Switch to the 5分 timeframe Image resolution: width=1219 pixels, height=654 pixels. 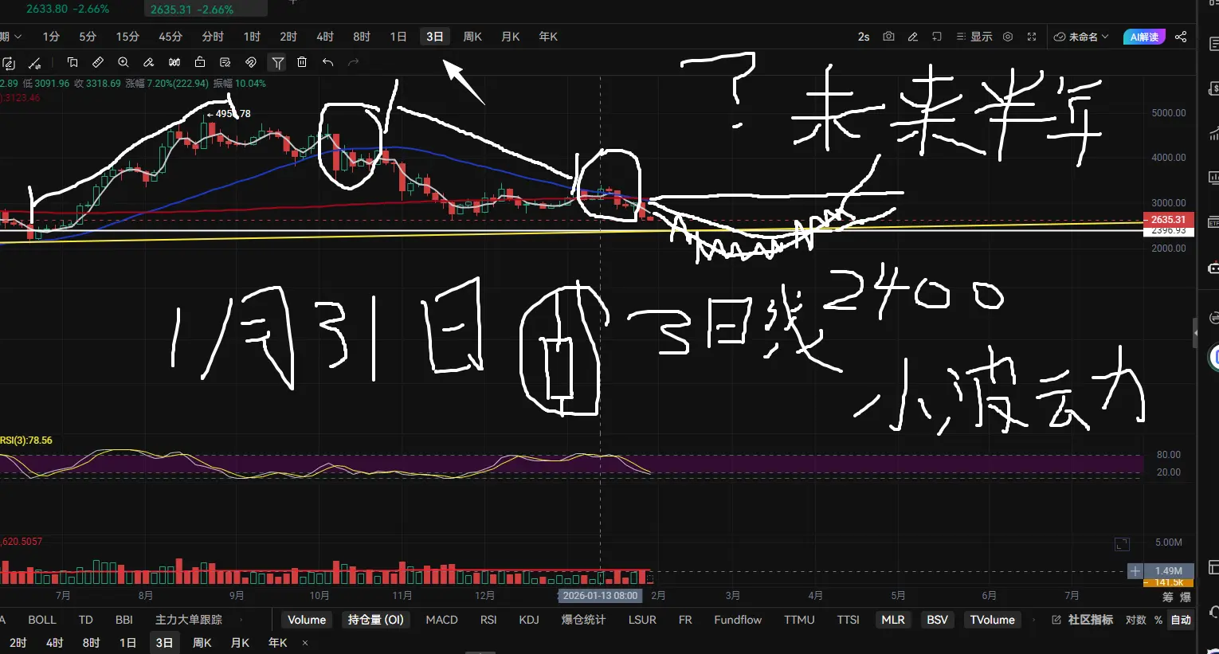88,37
